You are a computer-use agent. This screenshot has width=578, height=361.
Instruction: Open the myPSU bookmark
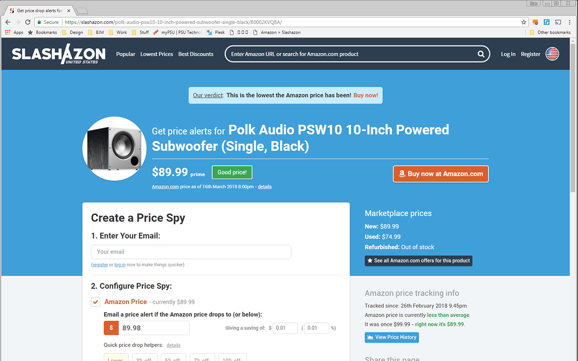(x=177, y=32)
